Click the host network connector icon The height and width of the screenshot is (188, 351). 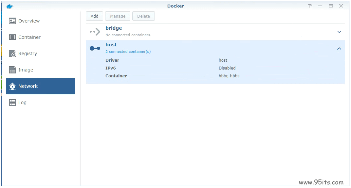pos(95,48)
